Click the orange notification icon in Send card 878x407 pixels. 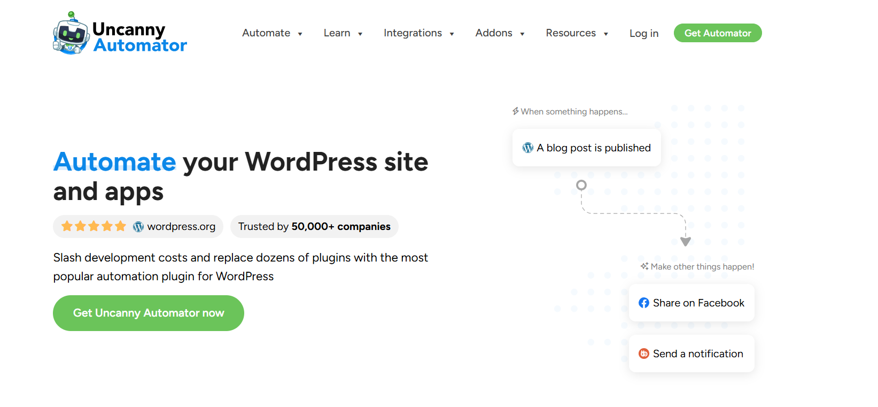tap(644, 354)
